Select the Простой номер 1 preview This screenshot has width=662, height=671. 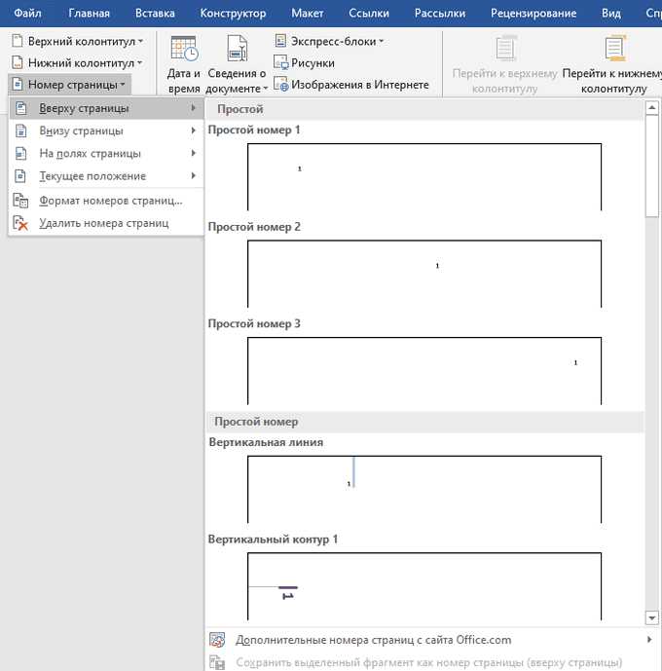pos(424,176)
